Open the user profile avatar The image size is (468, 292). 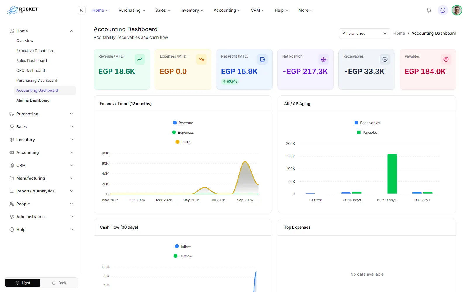457,10
